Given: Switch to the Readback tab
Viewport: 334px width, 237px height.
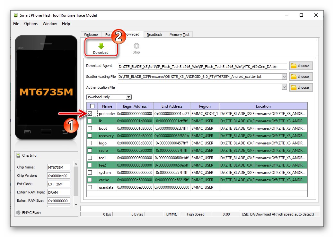Looking at the screenshot, I should coord(154,34).
